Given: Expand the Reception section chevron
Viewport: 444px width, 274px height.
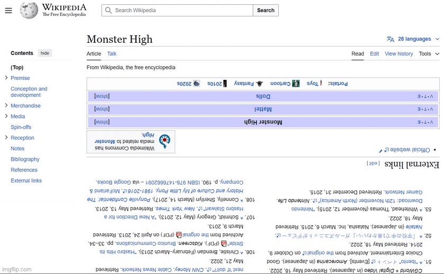Looking at the screenshot, I should (x=6, y=138).
